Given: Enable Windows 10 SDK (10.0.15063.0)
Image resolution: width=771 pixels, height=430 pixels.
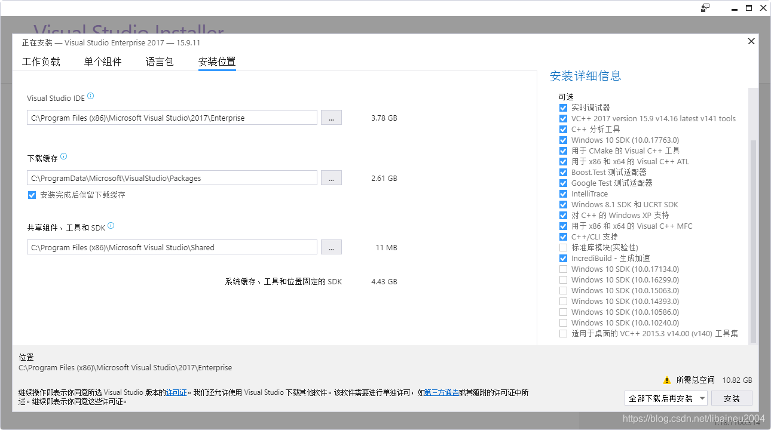Looking at the screenshot, I should point(563,290).
